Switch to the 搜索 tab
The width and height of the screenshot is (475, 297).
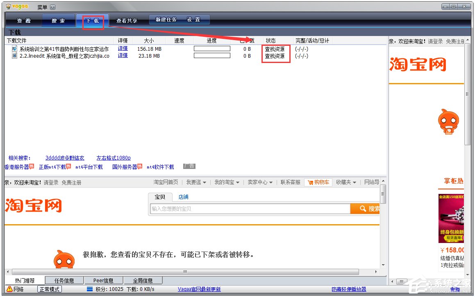click(58, 20)
